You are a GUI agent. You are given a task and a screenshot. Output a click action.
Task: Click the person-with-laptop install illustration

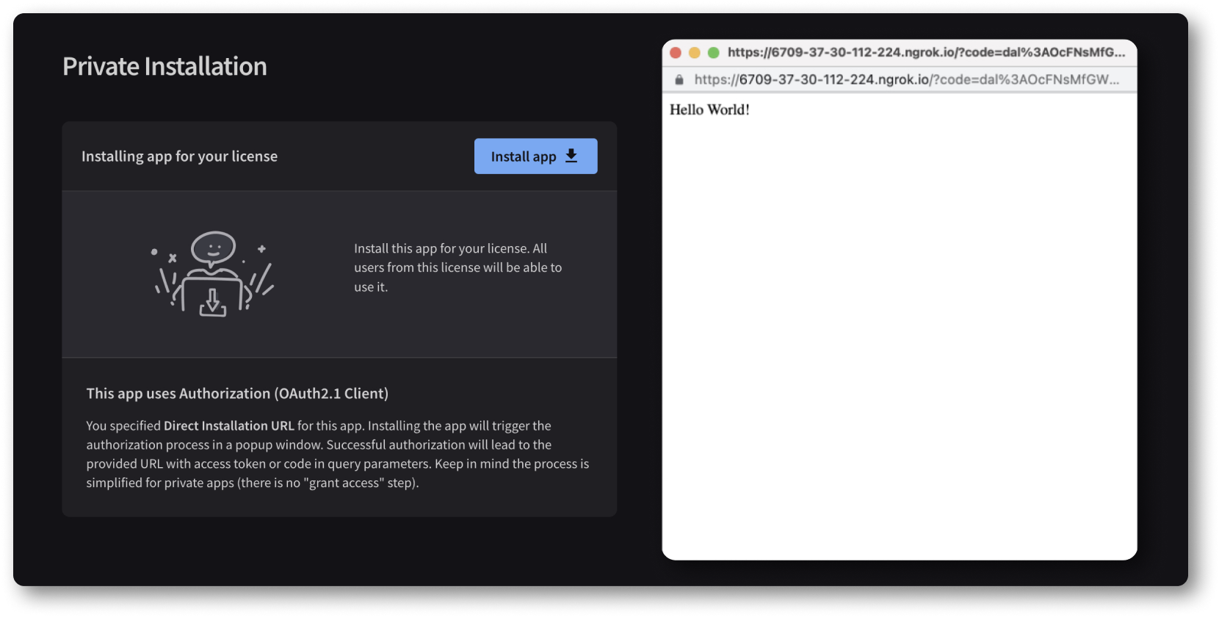click(213, 274)
